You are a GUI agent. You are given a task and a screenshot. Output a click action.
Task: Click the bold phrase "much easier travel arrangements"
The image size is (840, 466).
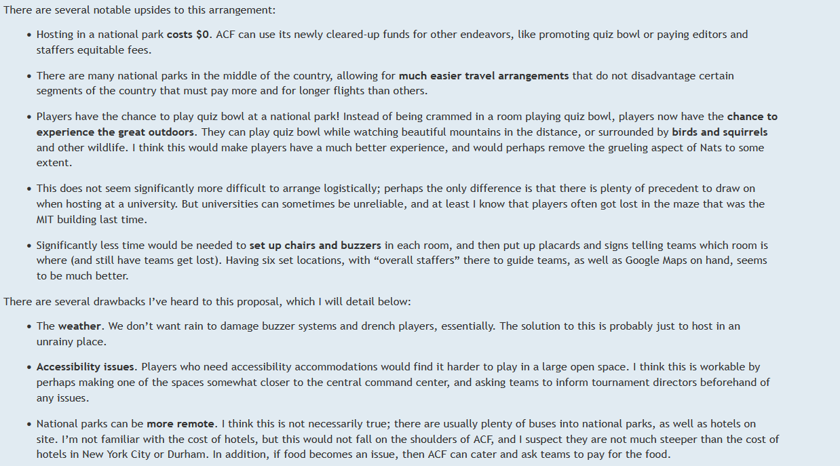coord(484,75)
